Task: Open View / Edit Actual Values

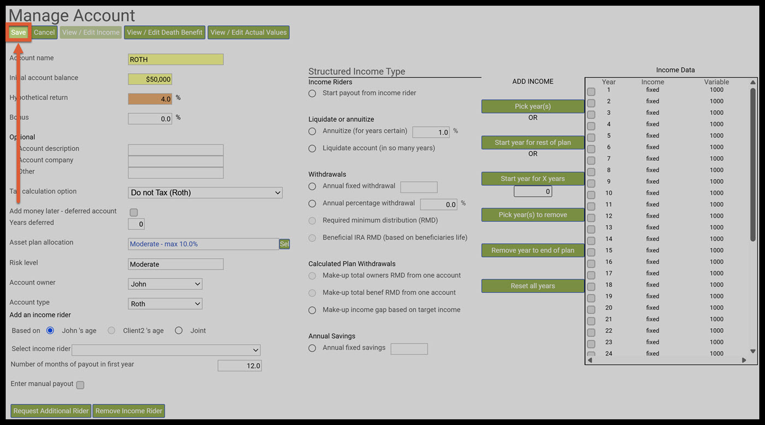Action: click(249, 32)
